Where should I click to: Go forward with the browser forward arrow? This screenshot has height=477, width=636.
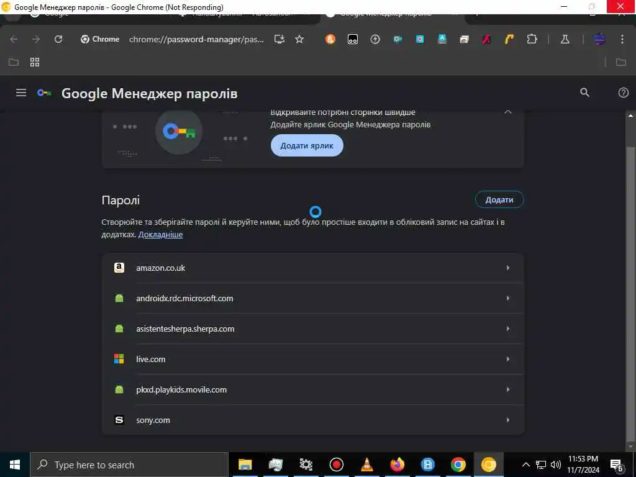36,39
